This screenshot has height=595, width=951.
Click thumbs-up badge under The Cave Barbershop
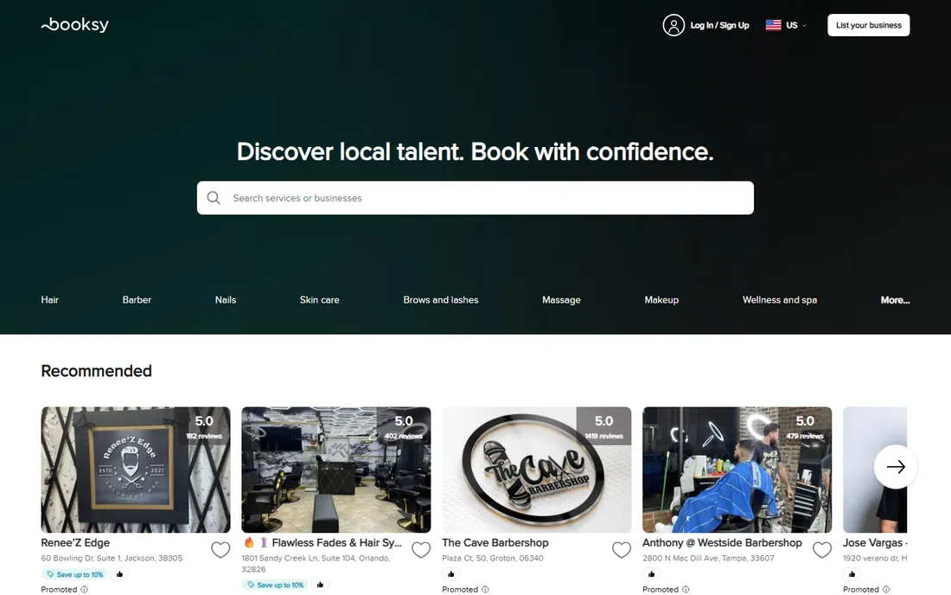pos(450,573)
